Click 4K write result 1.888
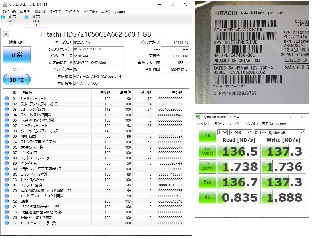The width and height of the screenshot is (312, 247). [x=283, y=197]
